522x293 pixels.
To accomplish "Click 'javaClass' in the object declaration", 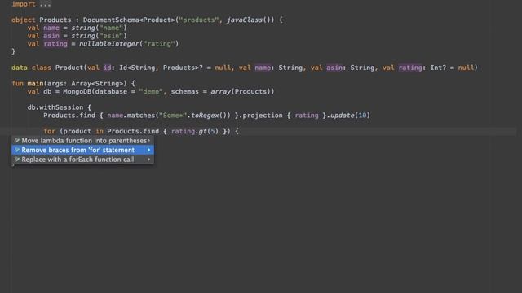I will (x=245, y=20).
